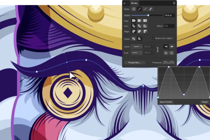Viewport: 210px width, 140px height.
Task: Click the Stroke panel grip handle
Action: (x=128, y=3)
